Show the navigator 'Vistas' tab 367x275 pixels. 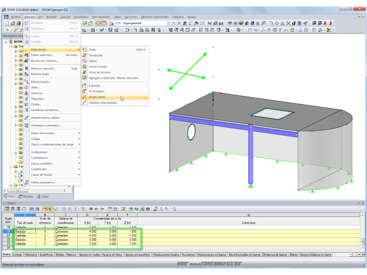[x=42, y=197]
